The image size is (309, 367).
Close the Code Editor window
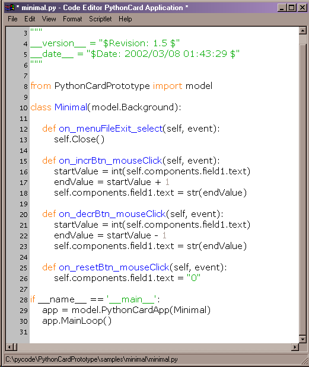point(302,8)
